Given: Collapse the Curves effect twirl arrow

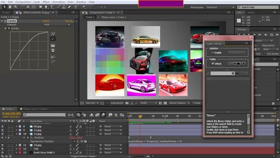Looking at the screenshot, I should [2, 21].
